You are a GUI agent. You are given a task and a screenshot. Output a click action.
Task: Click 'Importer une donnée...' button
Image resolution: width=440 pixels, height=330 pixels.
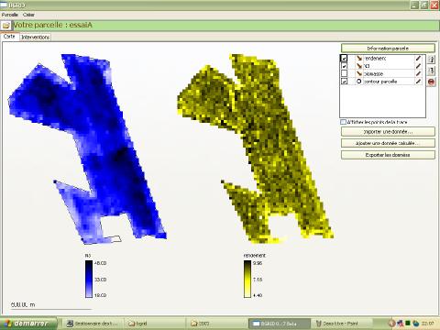click(388, 132)
